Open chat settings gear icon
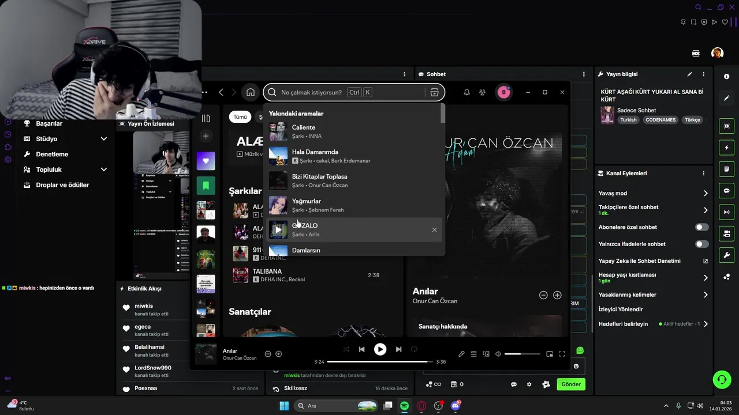Viewport: 739px width, 415px height. 529,384
